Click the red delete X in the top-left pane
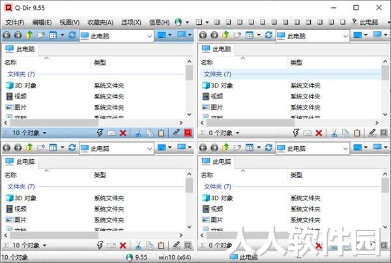Image resolution: width=391 pixels, height=263 pixels. point(123,133)
